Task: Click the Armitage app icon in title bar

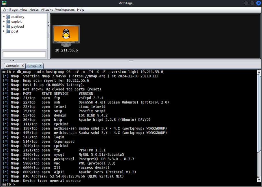Action: tap(4, 3)
